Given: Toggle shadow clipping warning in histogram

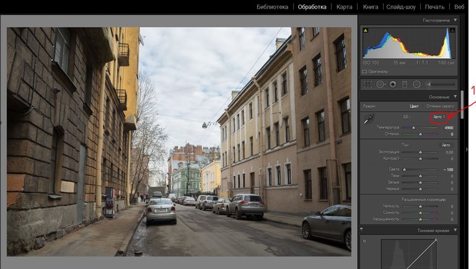Looking at the screenshot, I should tap(366, 30).
